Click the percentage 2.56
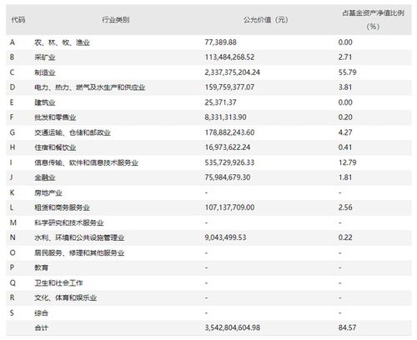The image size is (417, 340). 345,207
